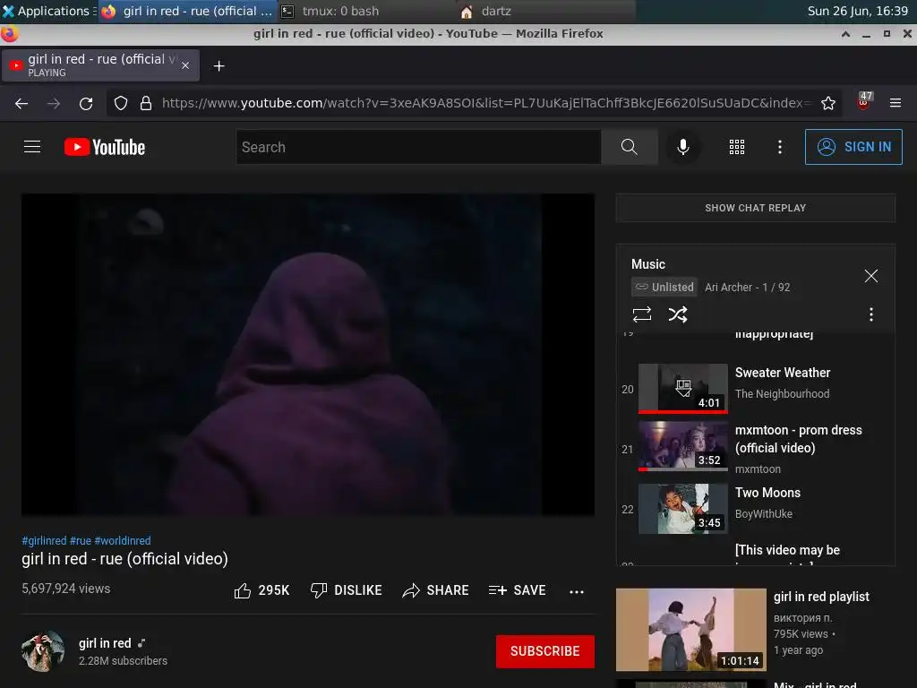
Task: Click the browser address bar URL
Action: click(487, 103)
